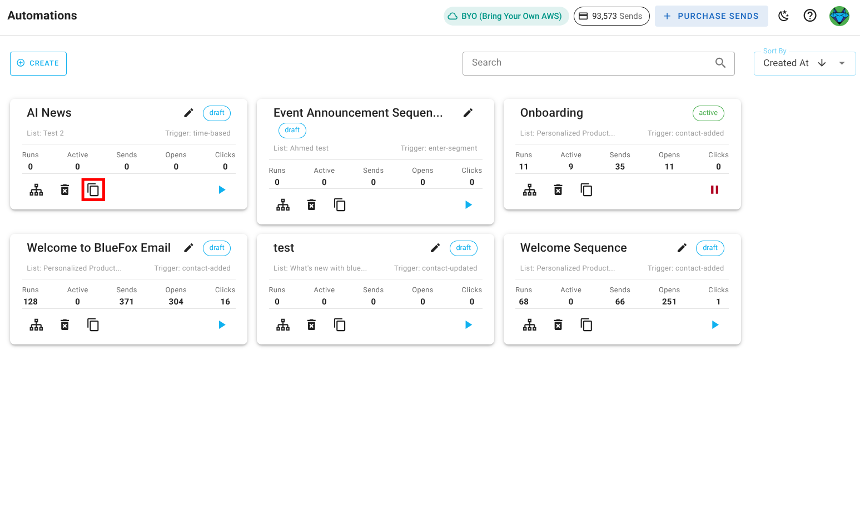The image size is (860, 530).
Task: Open flow editor for Welcome Sequence
Action: click(530, 325)
